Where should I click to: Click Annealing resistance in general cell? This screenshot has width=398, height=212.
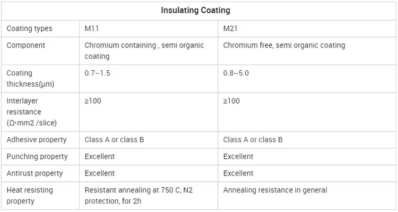click(275, 190)
